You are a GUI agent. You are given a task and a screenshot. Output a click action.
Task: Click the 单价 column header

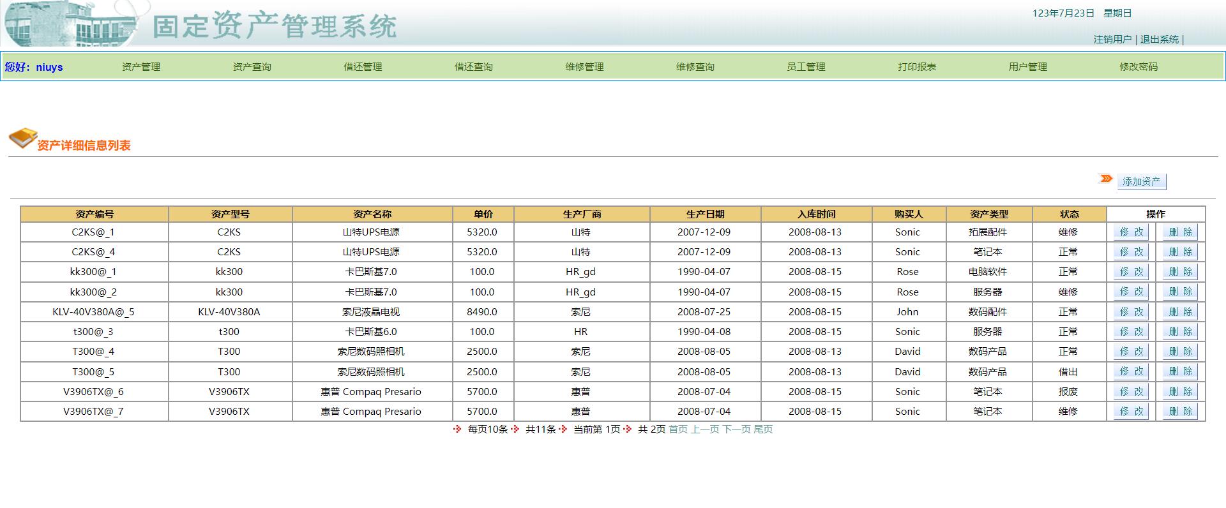[x=483, y=214]
